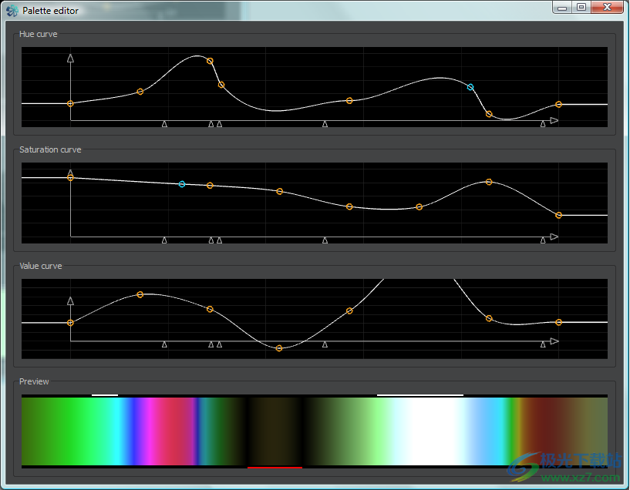Pick the highest orange point on the right Saturation hump
The image size is (630, 490).
[489, 182]
